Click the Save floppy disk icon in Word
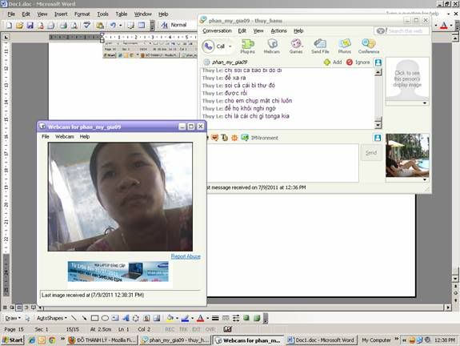Screen dimensions: 460x346 [x=30, y=26]
